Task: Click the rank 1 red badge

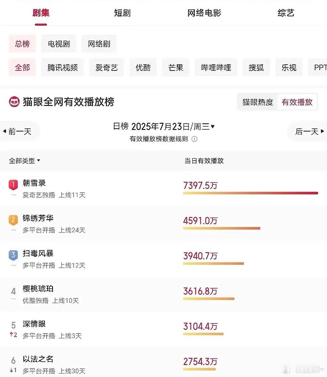Action: tap(13, 185)
